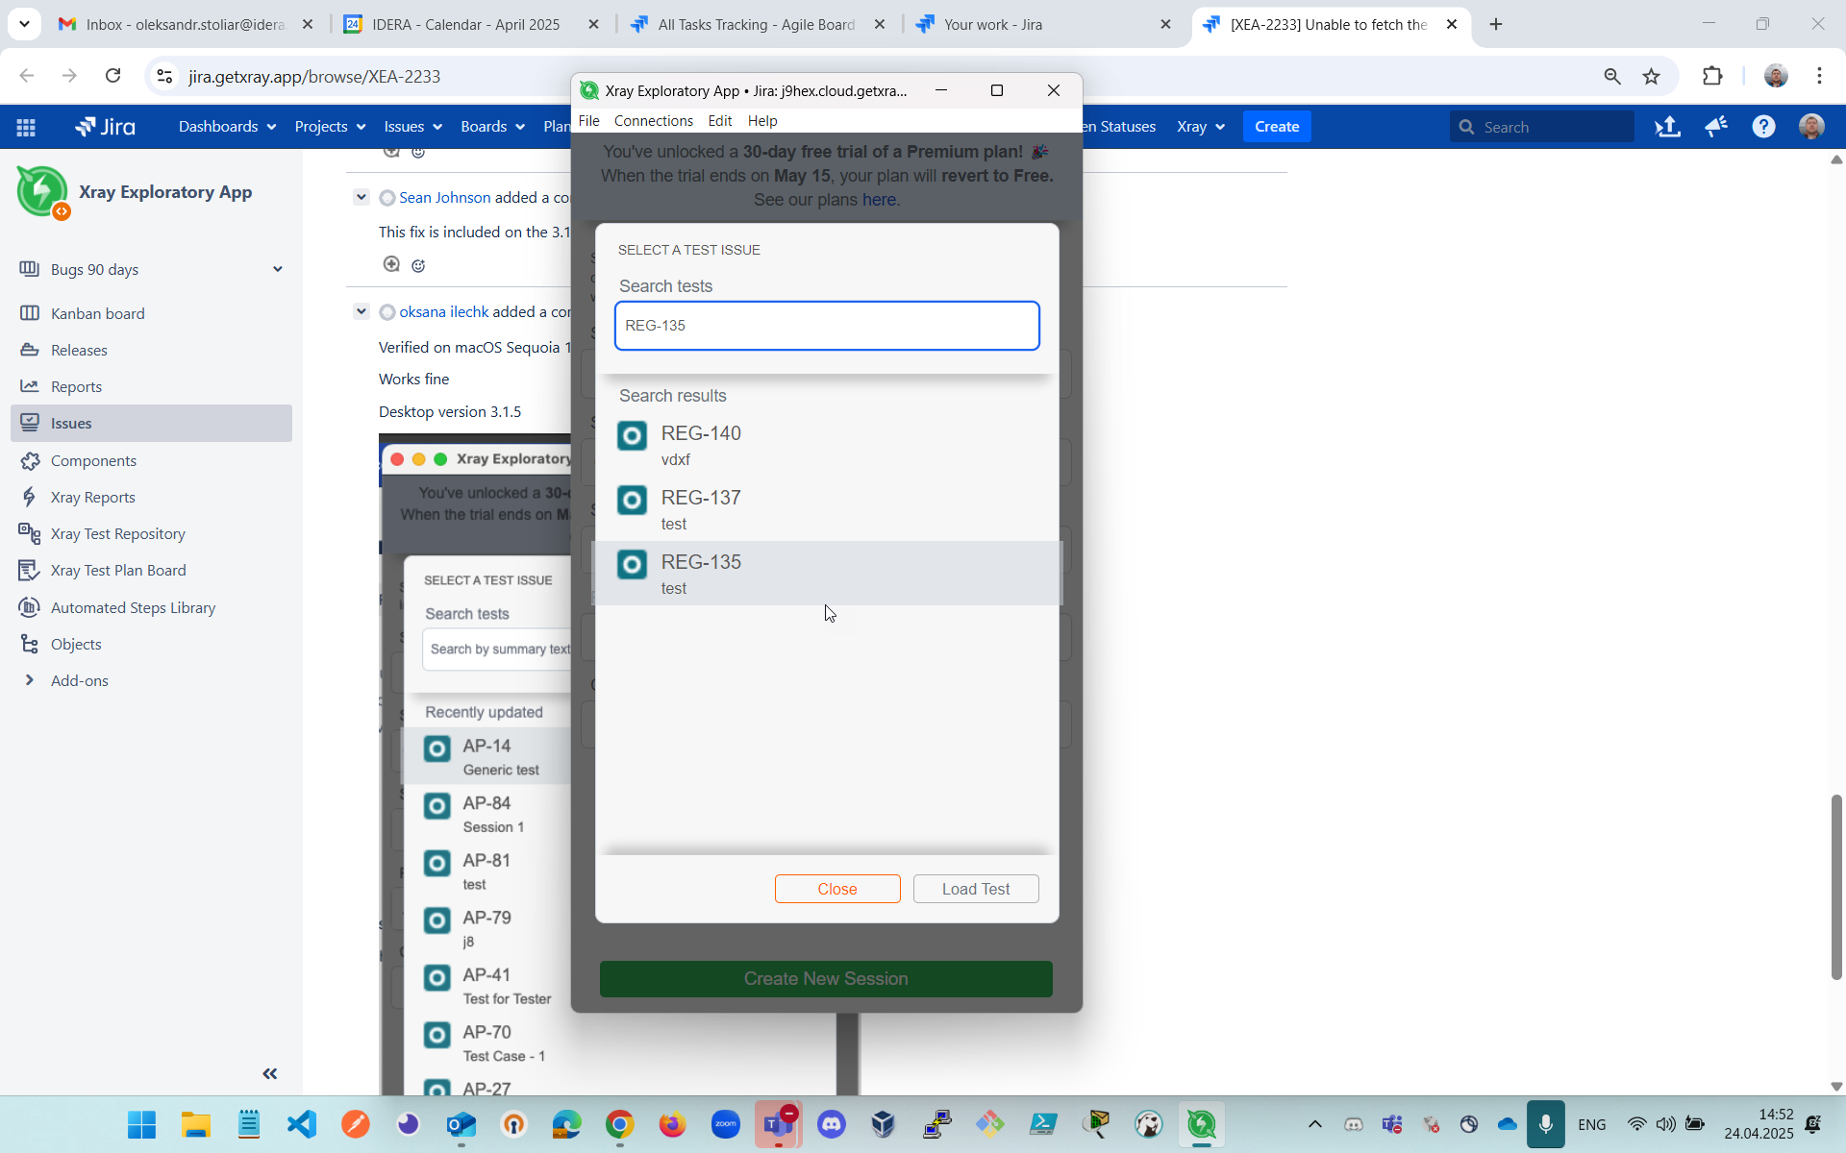Click browser address bar URL
This screenshot has height=1153, width=1846.
(314, 76)
